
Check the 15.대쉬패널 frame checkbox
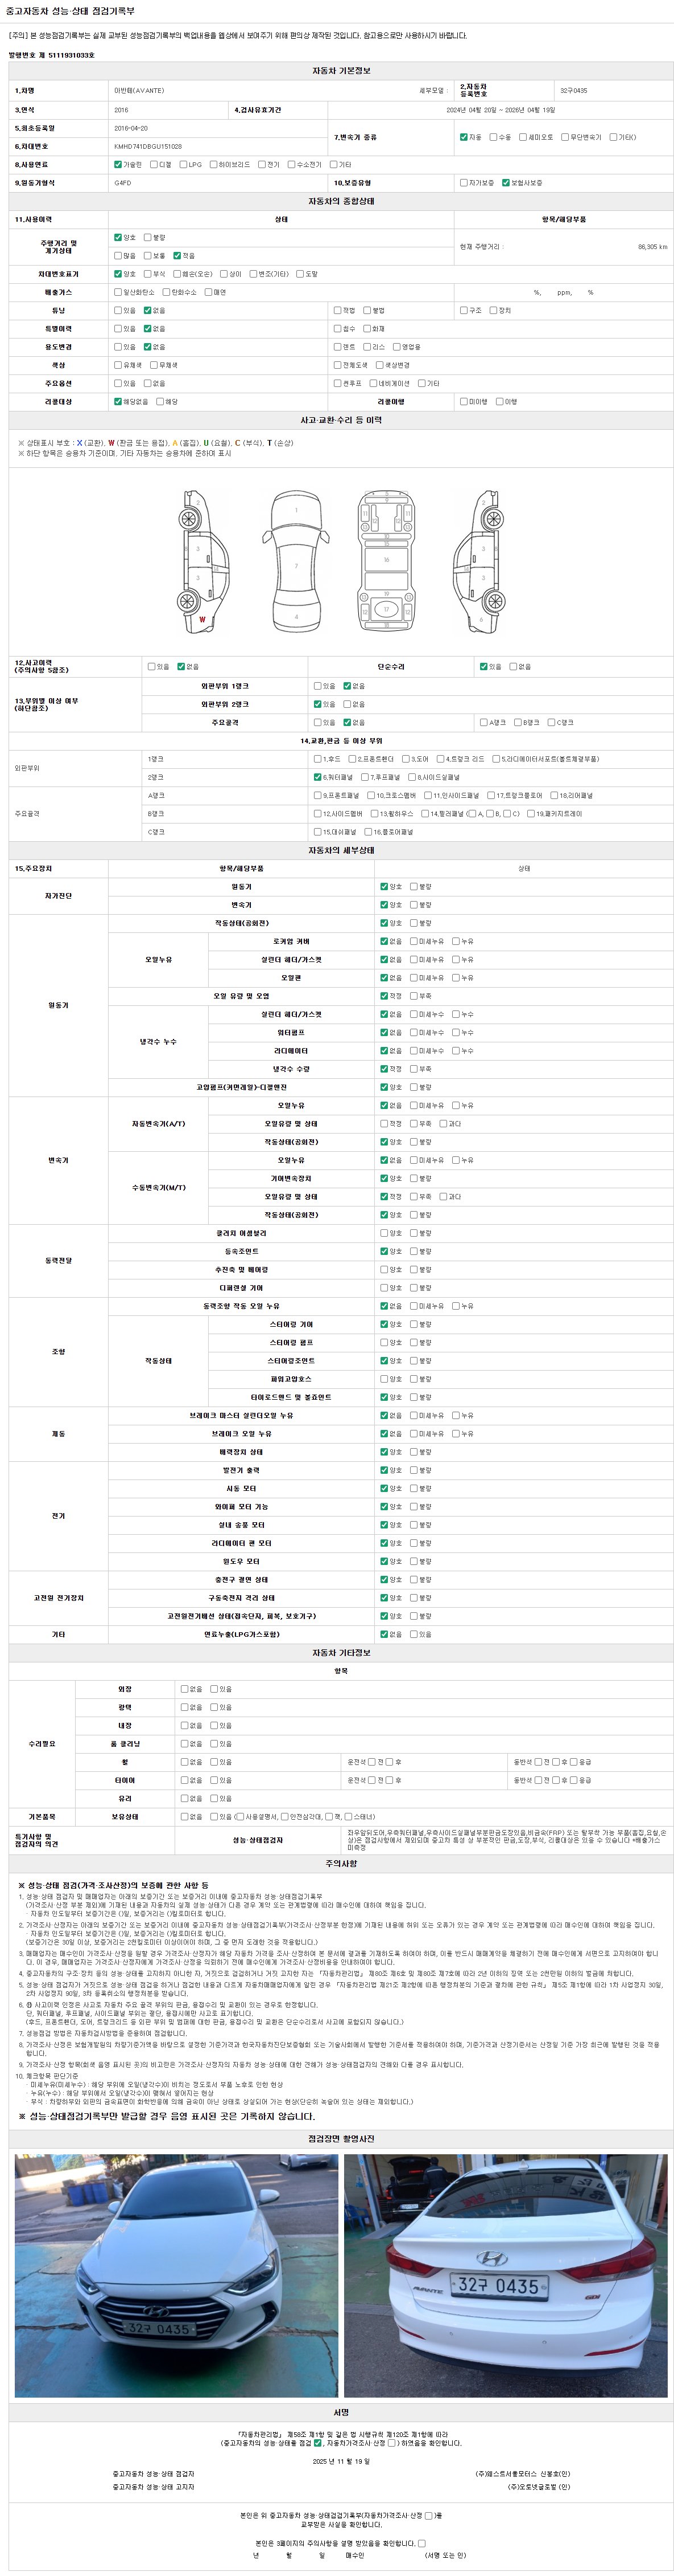point(317,832)
